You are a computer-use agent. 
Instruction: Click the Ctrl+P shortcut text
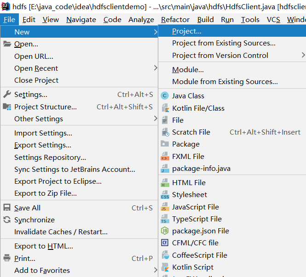(142, 258)
